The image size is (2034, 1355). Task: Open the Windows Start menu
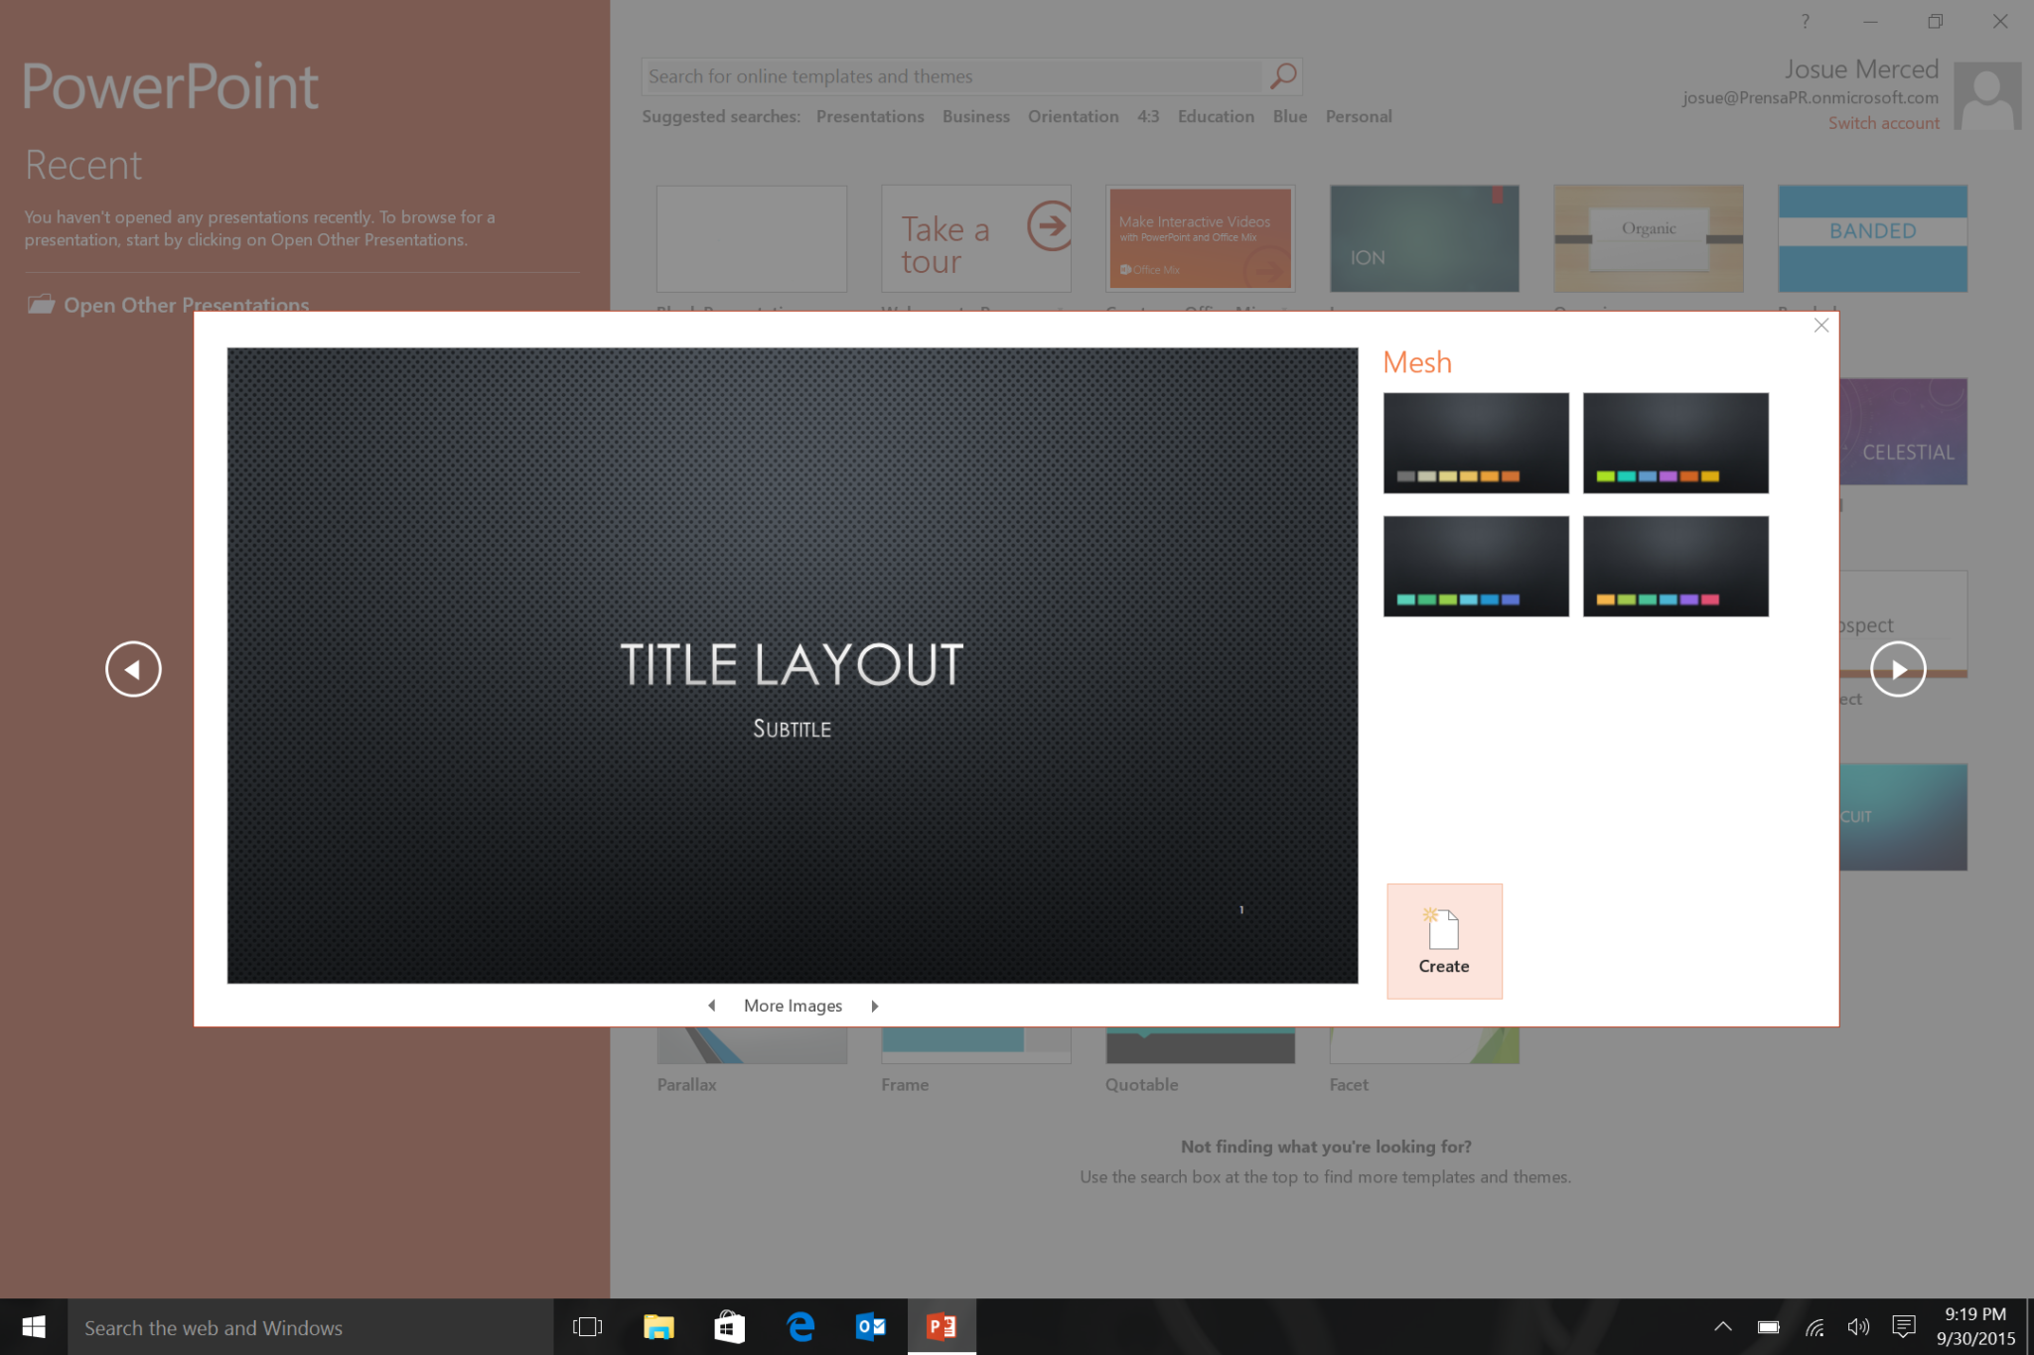coord(34,1327)
